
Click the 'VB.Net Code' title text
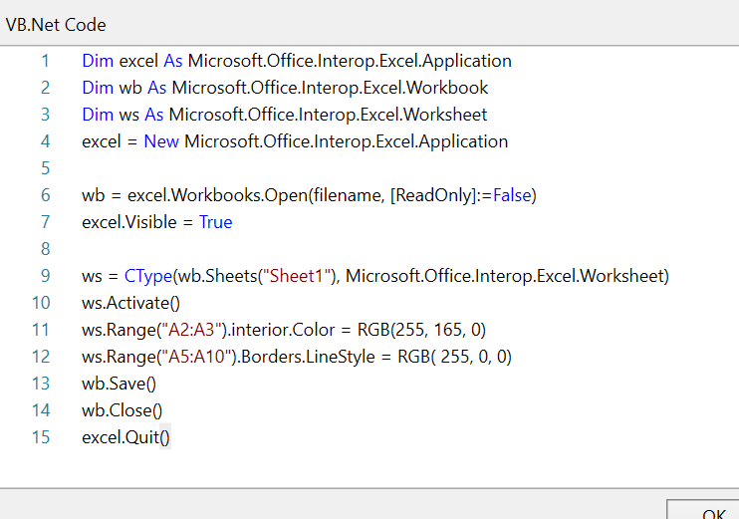pos(56,24)
